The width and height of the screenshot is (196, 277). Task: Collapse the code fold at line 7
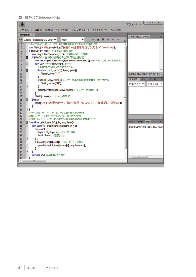[x=27, y=64]
